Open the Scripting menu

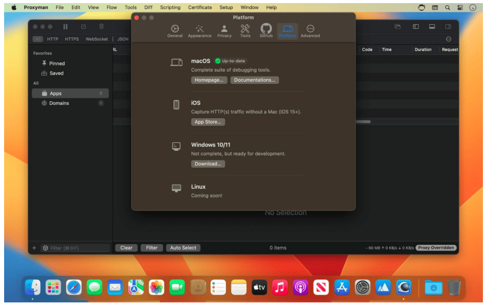(x=170, y=7)
